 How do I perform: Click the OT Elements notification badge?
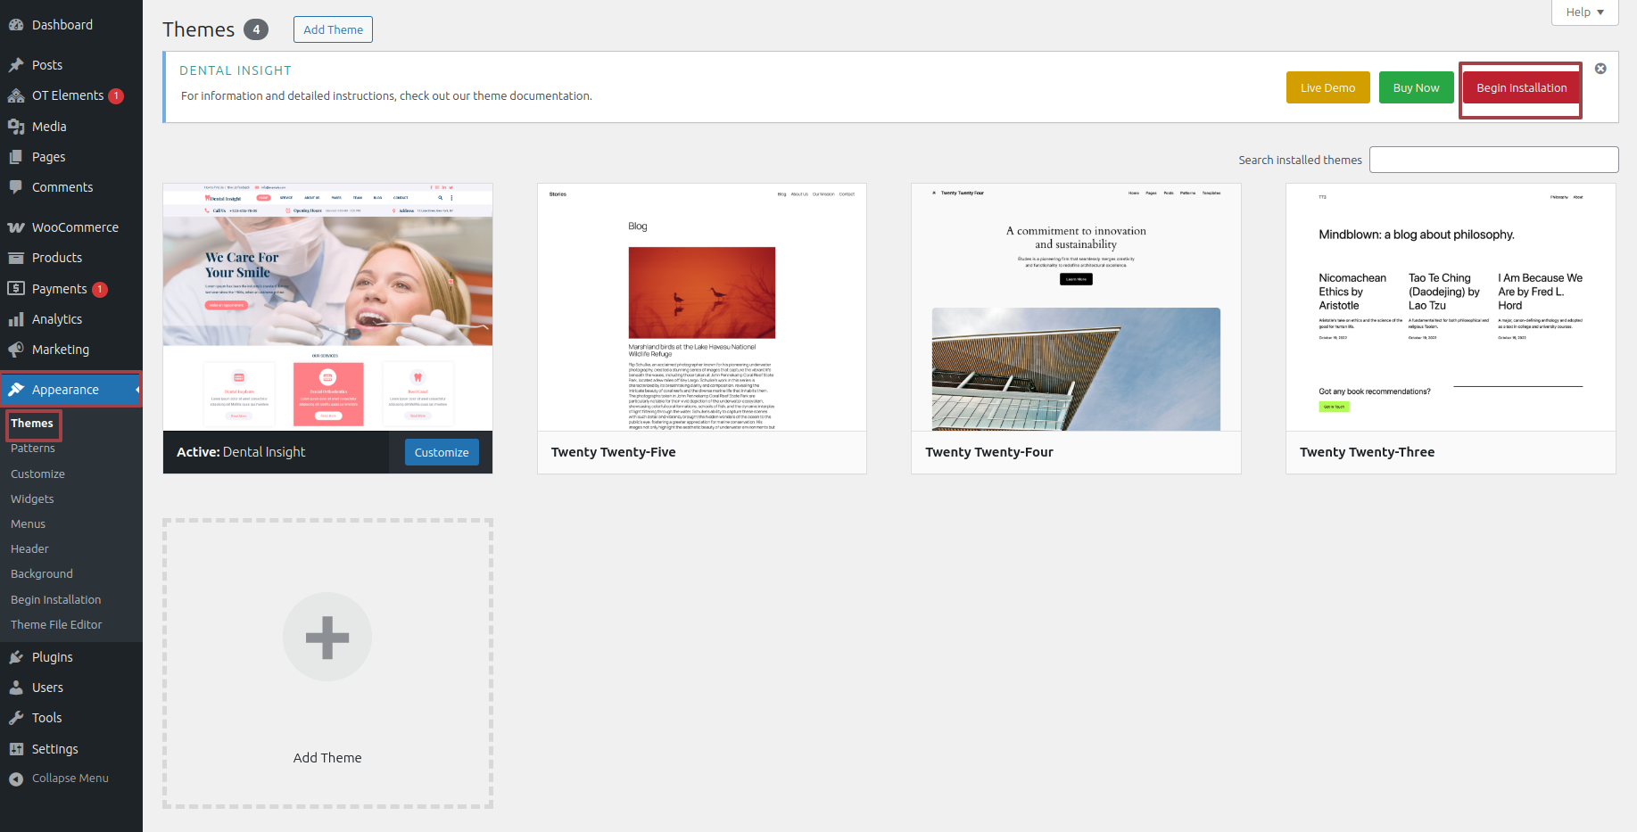tap(116, 96)
